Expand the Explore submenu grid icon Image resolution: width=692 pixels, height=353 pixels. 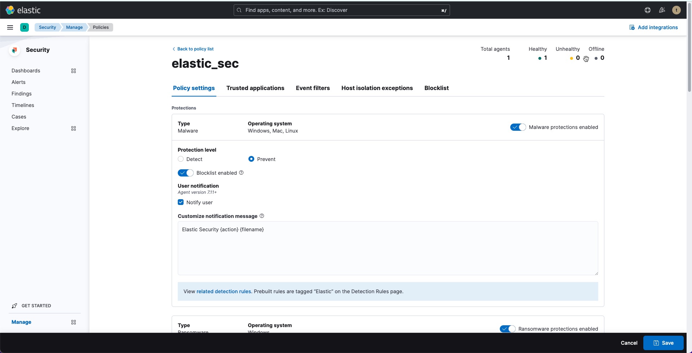pyautogui.click(x=74, y=129)
